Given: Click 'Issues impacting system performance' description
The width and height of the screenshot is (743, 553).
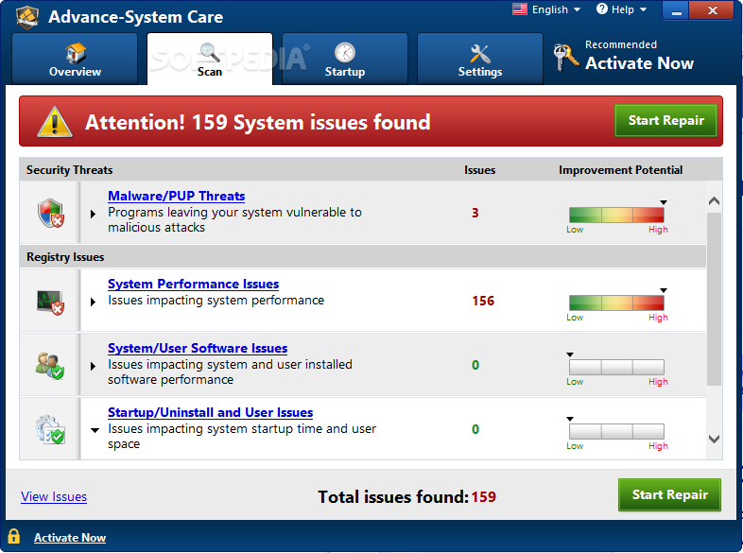Looking at the screenshot, I should click(x=216, y=301).
